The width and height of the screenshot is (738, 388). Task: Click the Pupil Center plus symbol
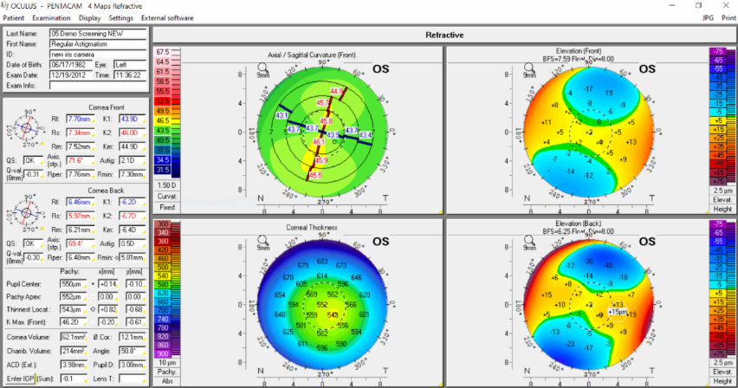click(94, 284)
